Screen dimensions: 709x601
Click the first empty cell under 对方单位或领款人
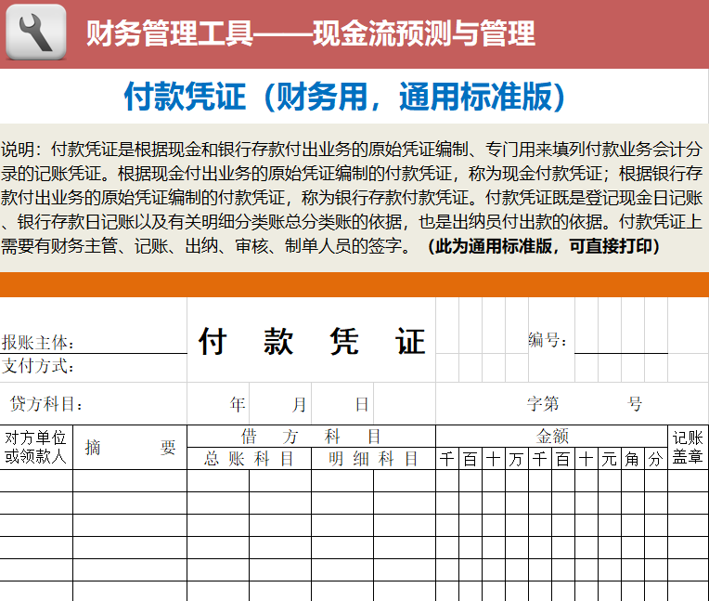click(x=36, y=480)
